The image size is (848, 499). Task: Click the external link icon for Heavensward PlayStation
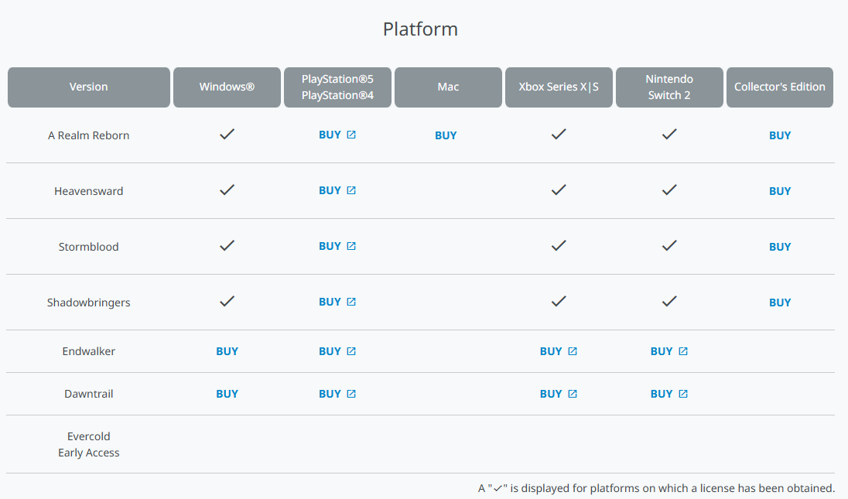(x=351, y=190)
